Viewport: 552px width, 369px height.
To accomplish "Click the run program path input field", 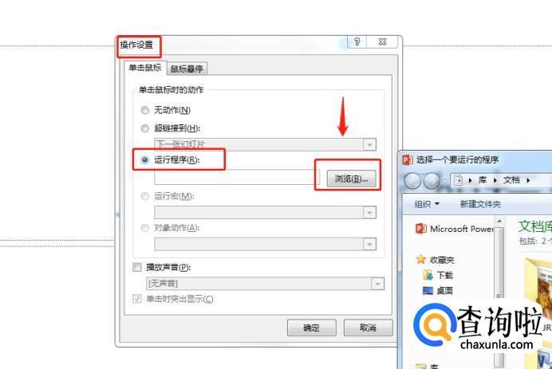I will (237, 178).
